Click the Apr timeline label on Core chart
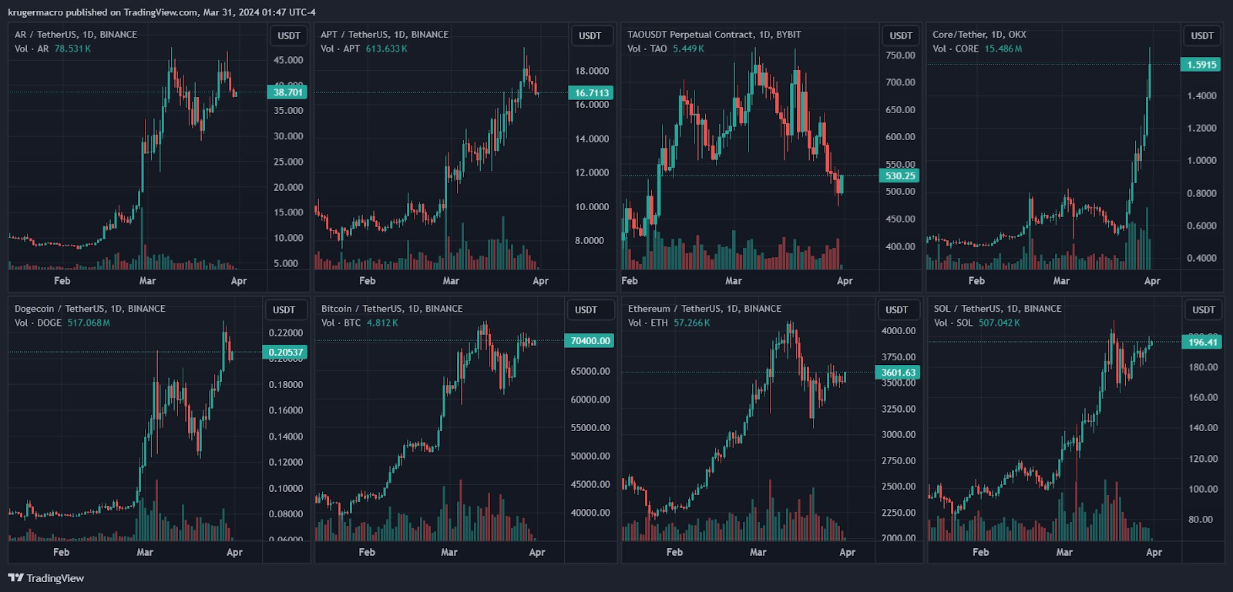This screenshot has height=592, width=1233. coord(1152,281)
